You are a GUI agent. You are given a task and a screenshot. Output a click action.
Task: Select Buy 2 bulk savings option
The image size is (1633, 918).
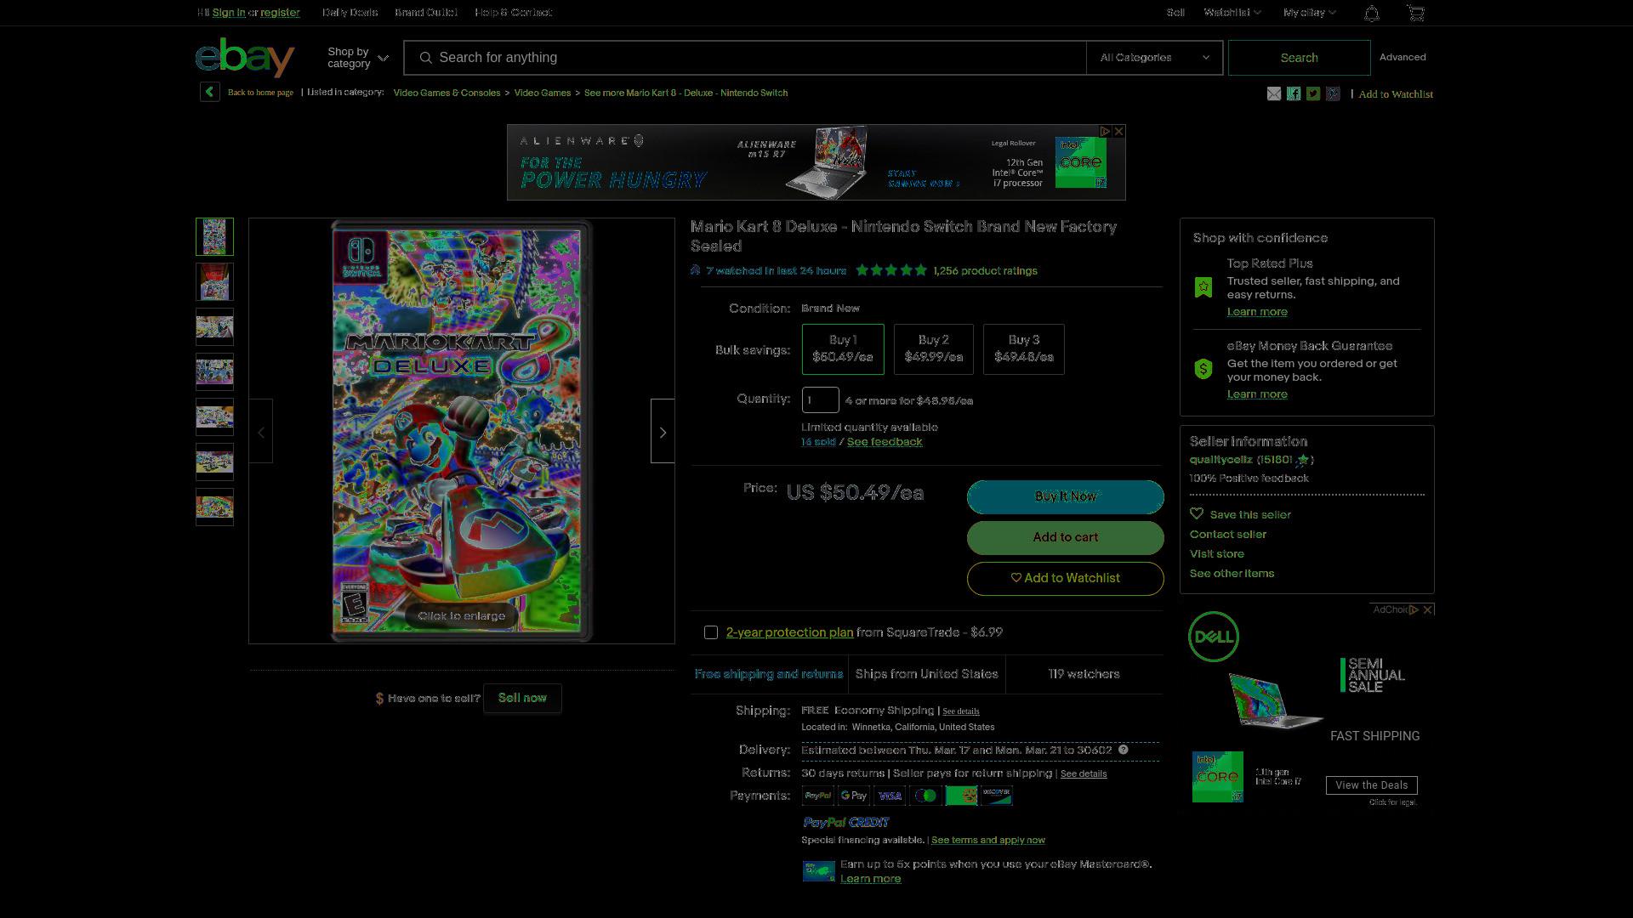click(934, 348)
